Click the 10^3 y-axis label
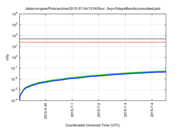The height and width of the screenshot is (128, 183). (15, 25)
